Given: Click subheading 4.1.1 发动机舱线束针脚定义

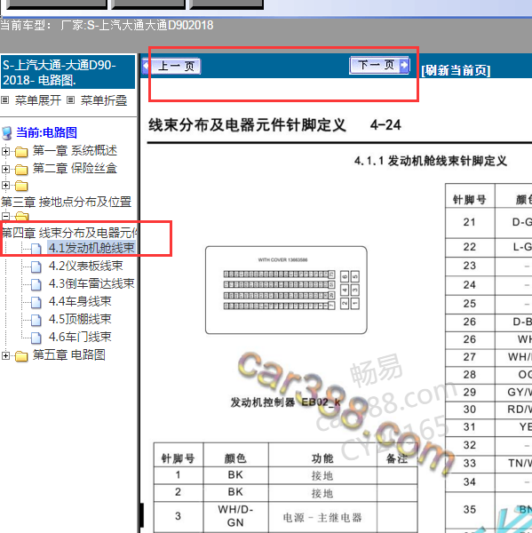Looking at the screenshot, I should (431, 161).
